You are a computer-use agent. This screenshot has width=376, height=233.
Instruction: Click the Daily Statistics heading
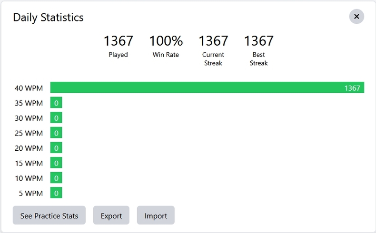click(48, 18)
